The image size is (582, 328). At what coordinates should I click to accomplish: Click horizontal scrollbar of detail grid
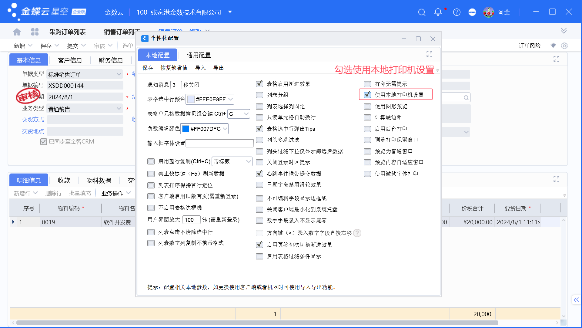coord(257,323)
